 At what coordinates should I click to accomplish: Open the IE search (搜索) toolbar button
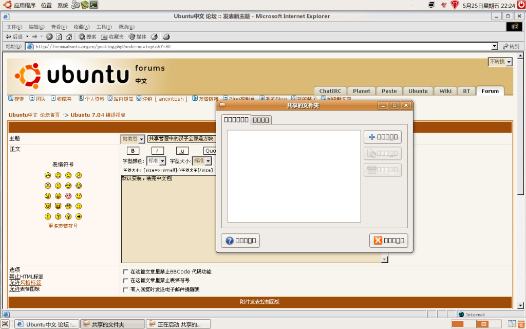[x=87, y=36]
